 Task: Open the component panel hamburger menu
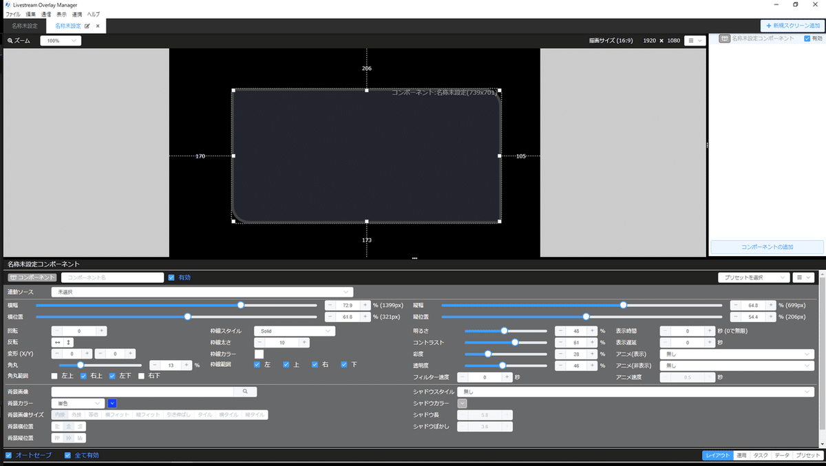tap(804, 277)
